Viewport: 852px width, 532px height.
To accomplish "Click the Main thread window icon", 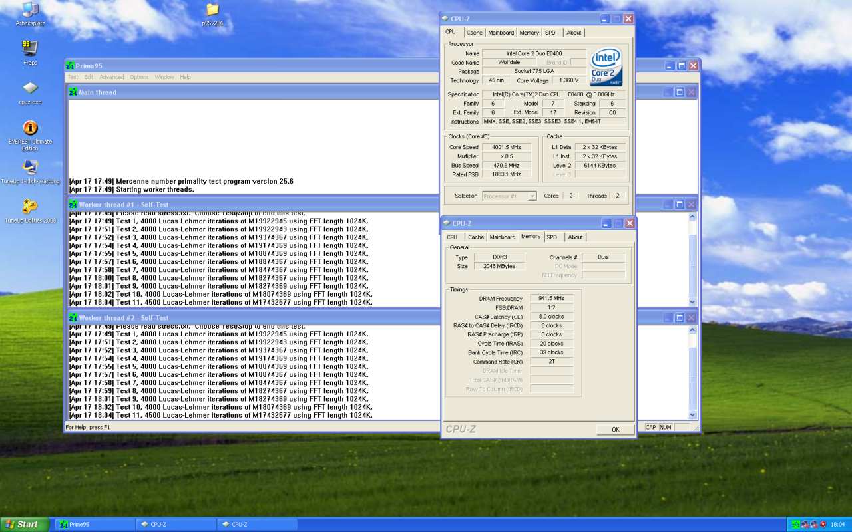I will [73, 92].
